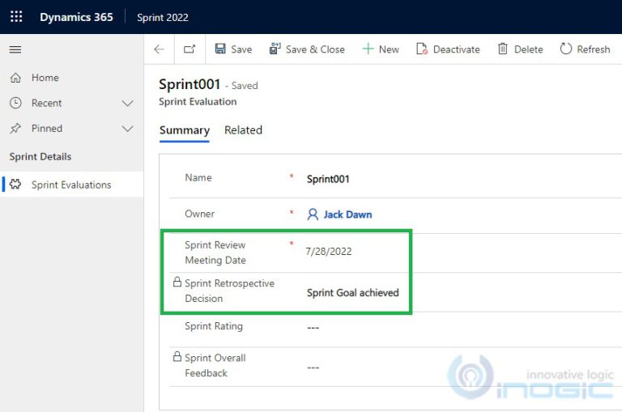Click the Save & Close icon

coord(275,49)
